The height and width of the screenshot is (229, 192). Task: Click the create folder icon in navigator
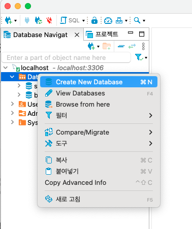(107, 46)
